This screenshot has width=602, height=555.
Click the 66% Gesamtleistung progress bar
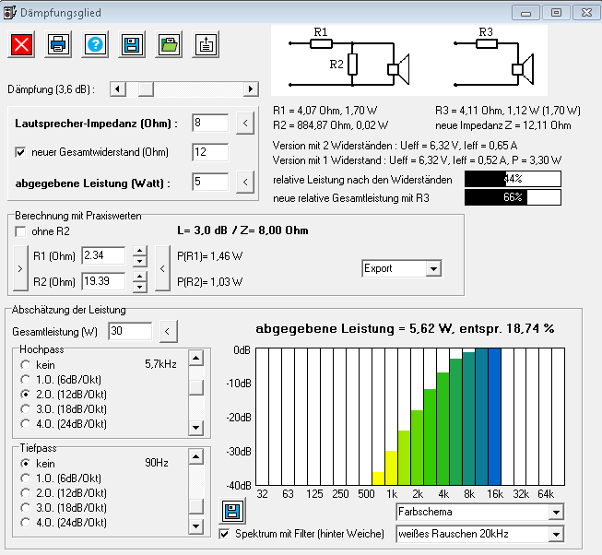[x=513, y=197]
